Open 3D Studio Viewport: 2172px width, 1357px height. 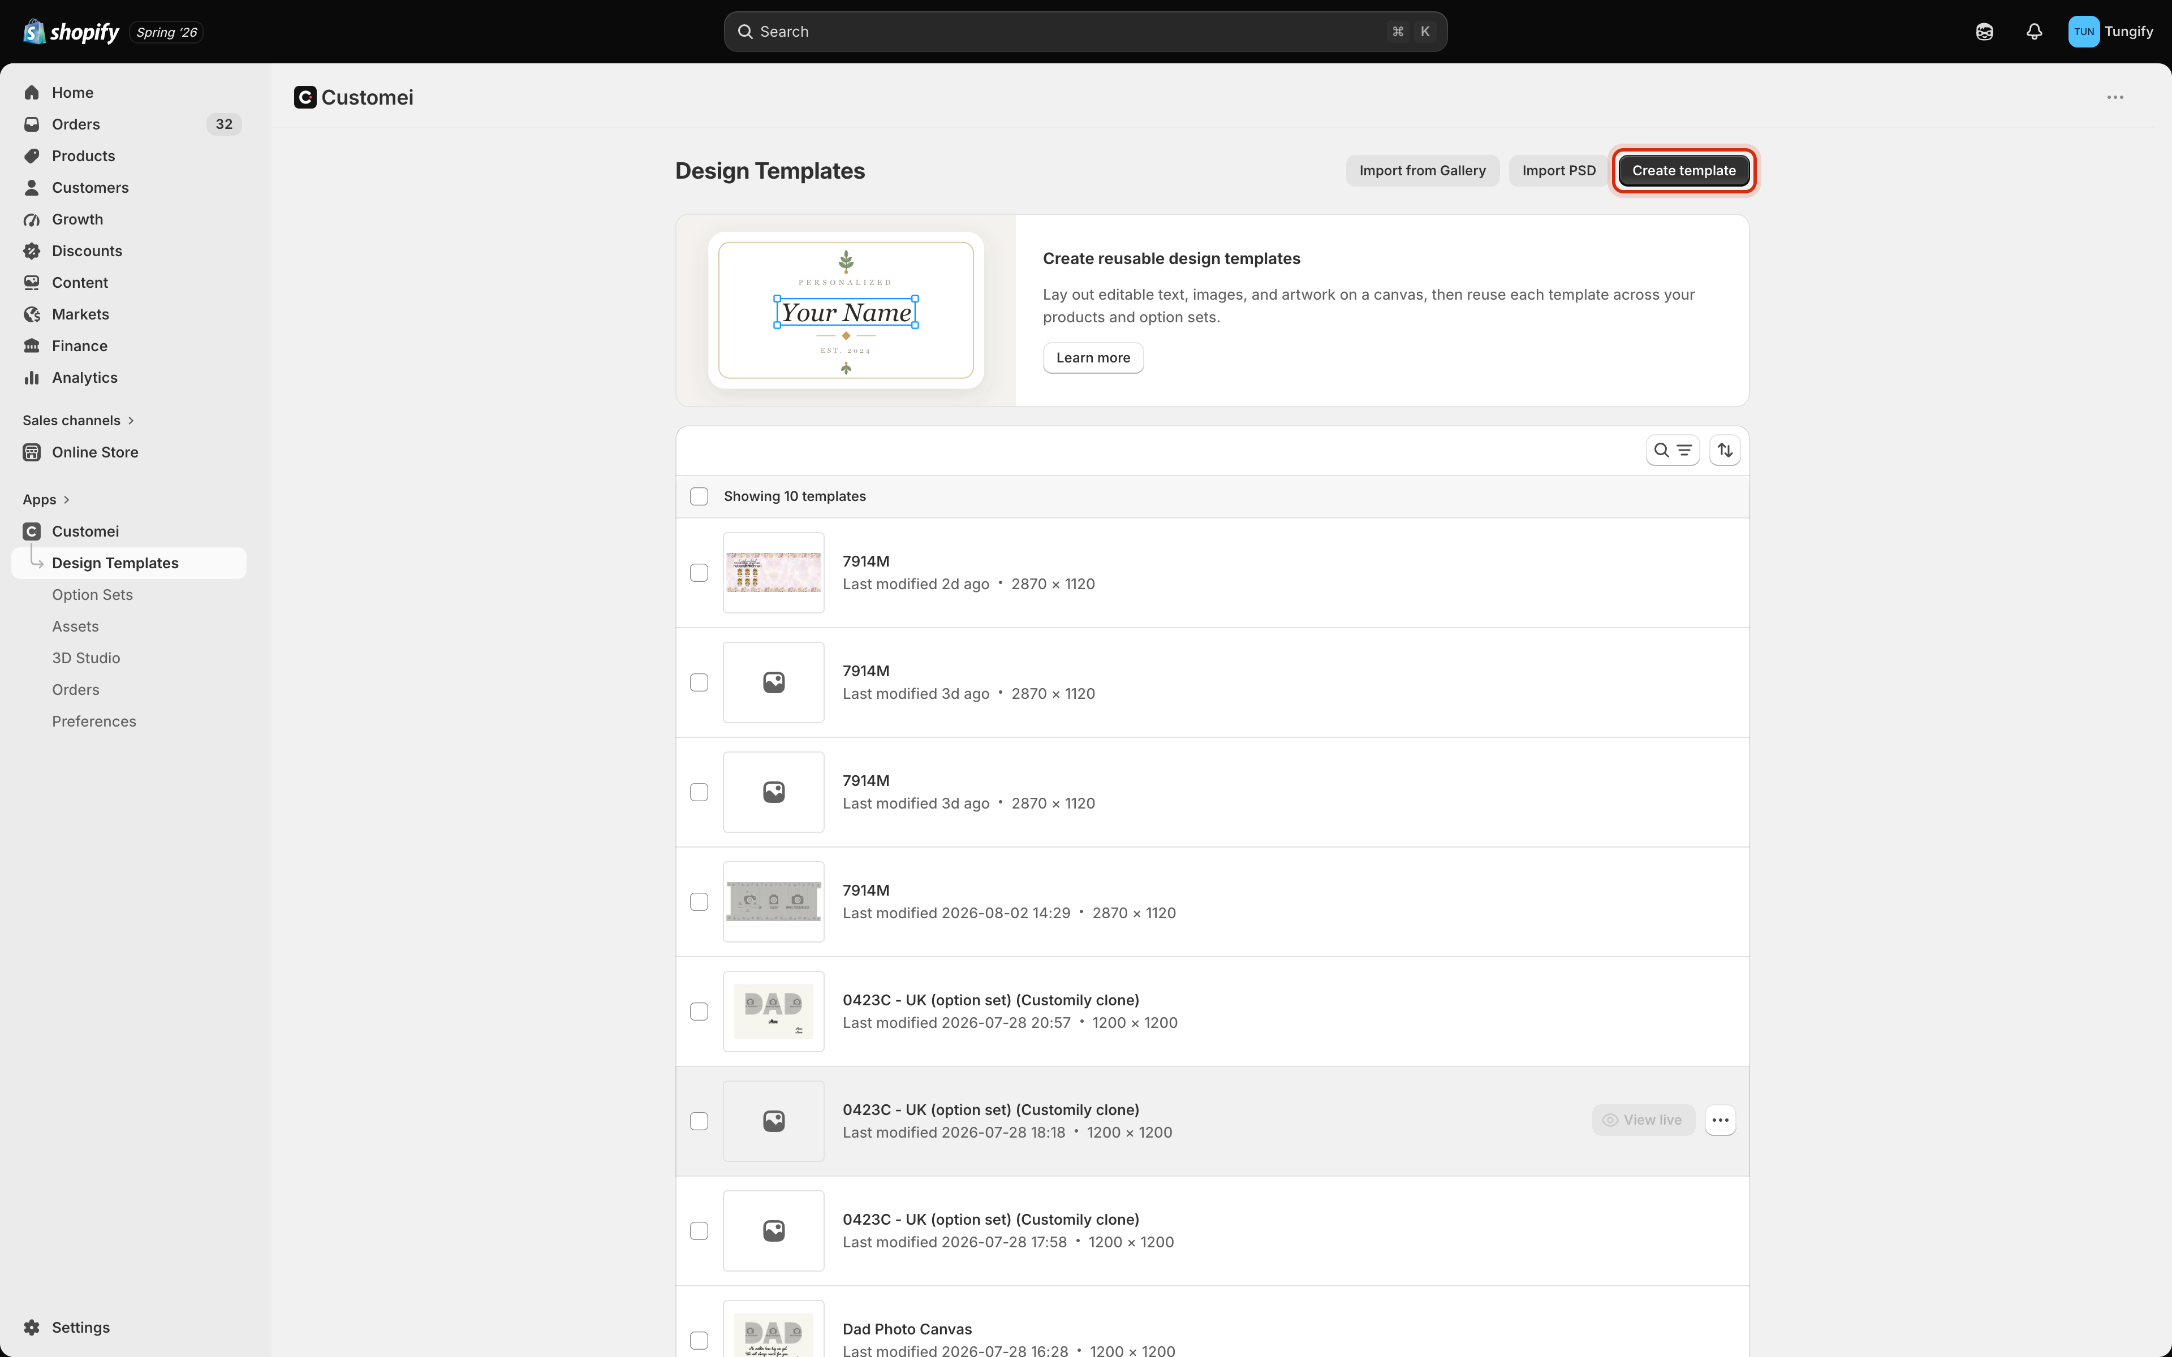pyautogui.click(x=86, y=658)
